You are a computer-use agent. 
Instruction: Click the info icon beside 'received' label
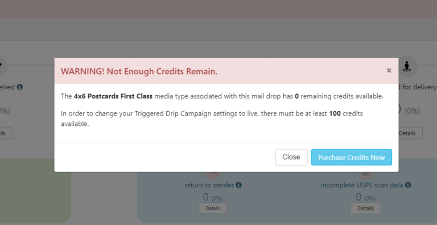pyautogui.click(x=19, y=87)
